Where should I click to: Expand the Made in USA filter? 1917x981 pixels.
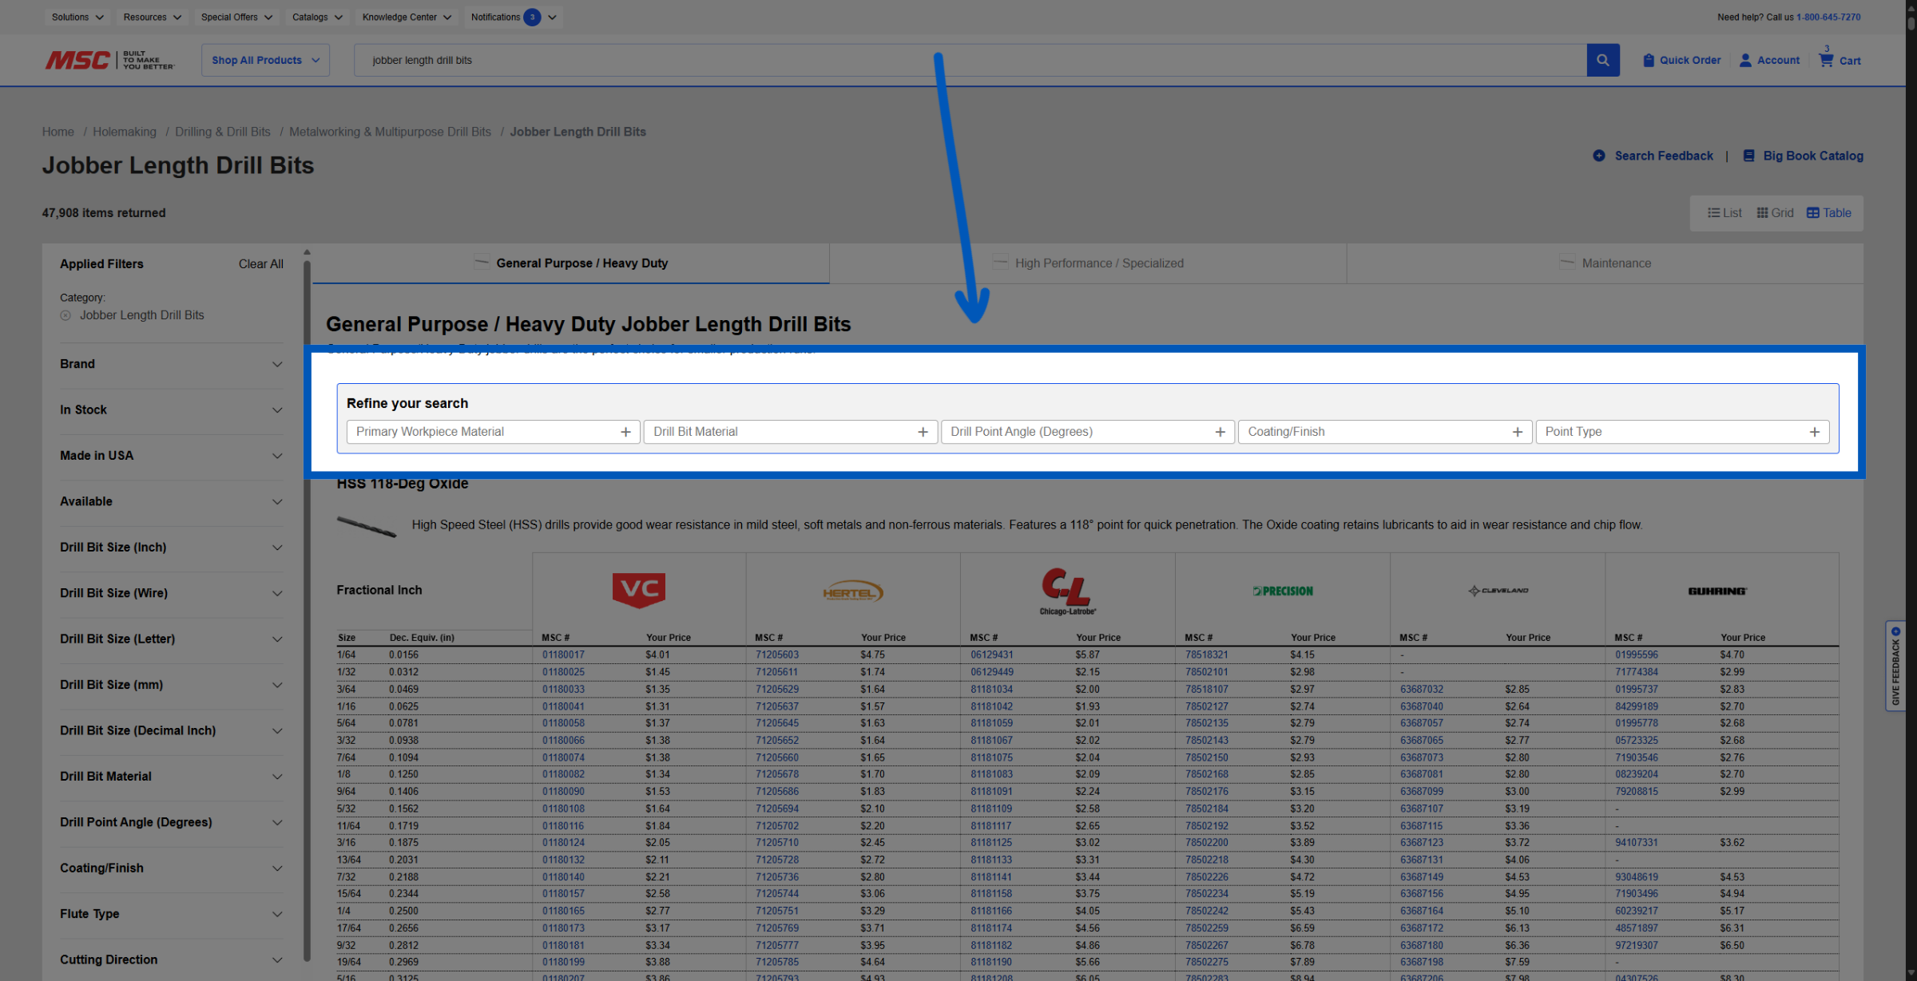coord(172,456)
